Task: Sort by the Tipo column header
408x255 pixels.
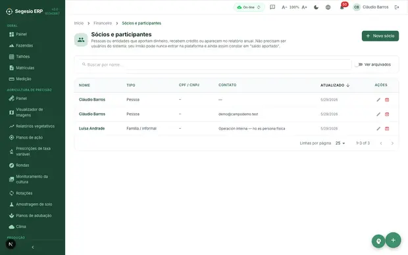Action: coord(131,85)
